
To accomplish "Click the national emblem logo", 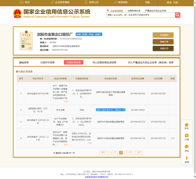I will [17, 13].
